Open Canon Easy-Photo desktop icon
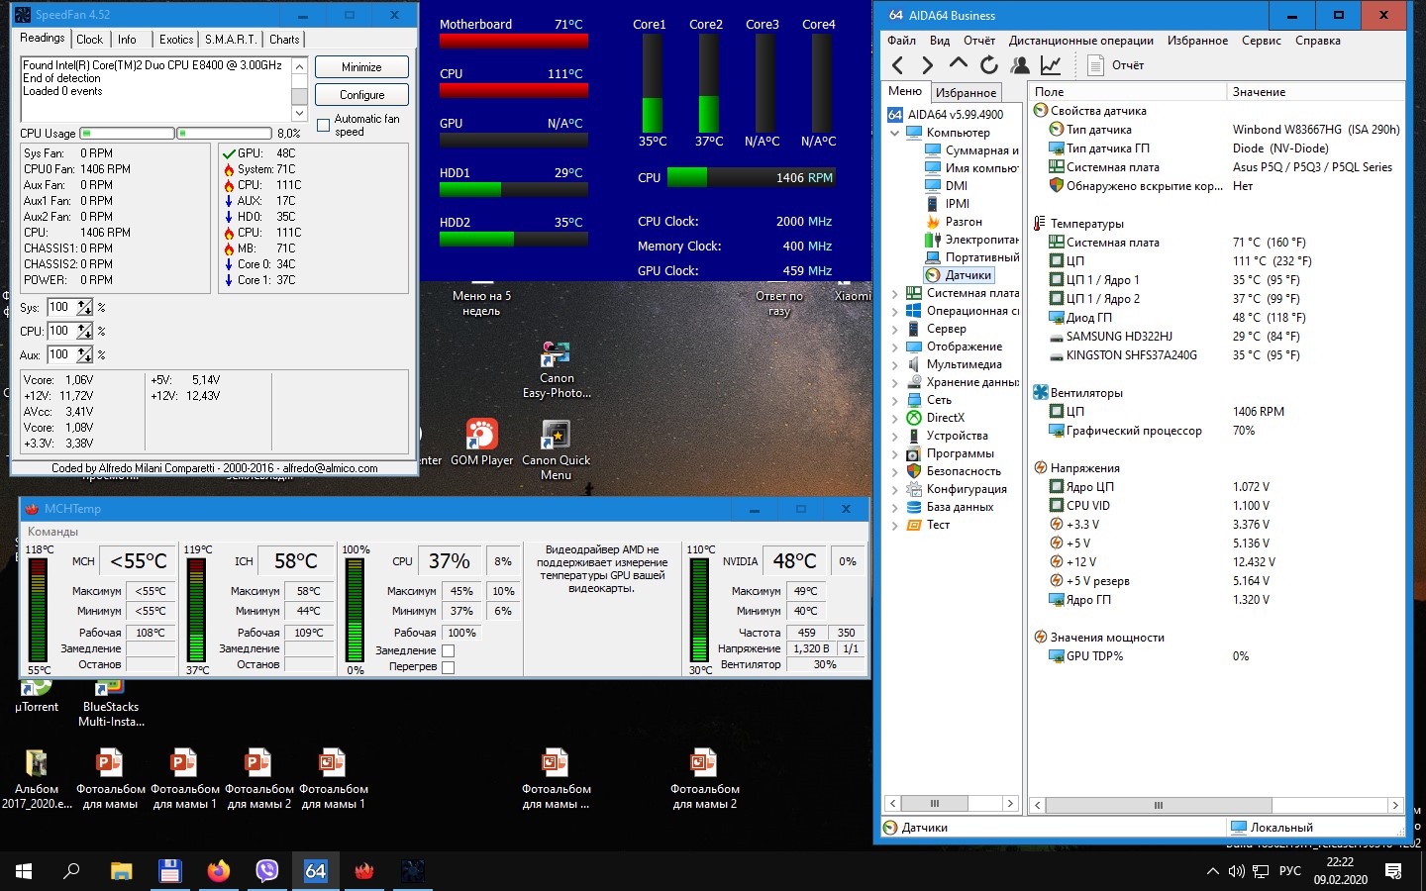1426x891 pixels. [557, 369]
